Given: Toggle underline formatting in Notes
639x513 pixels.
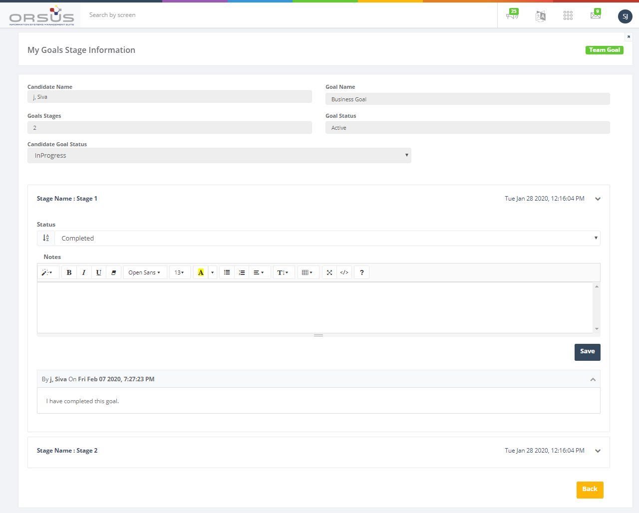Looking at the screenshot, I should [99, 272].
